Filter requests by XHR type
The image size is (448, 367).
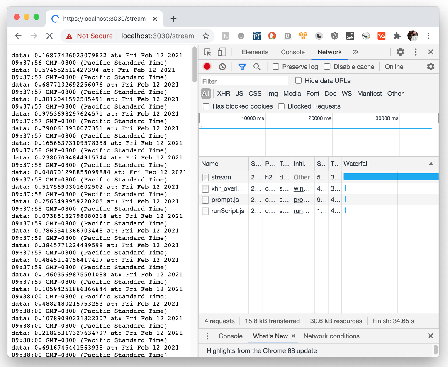pos(224,94)
